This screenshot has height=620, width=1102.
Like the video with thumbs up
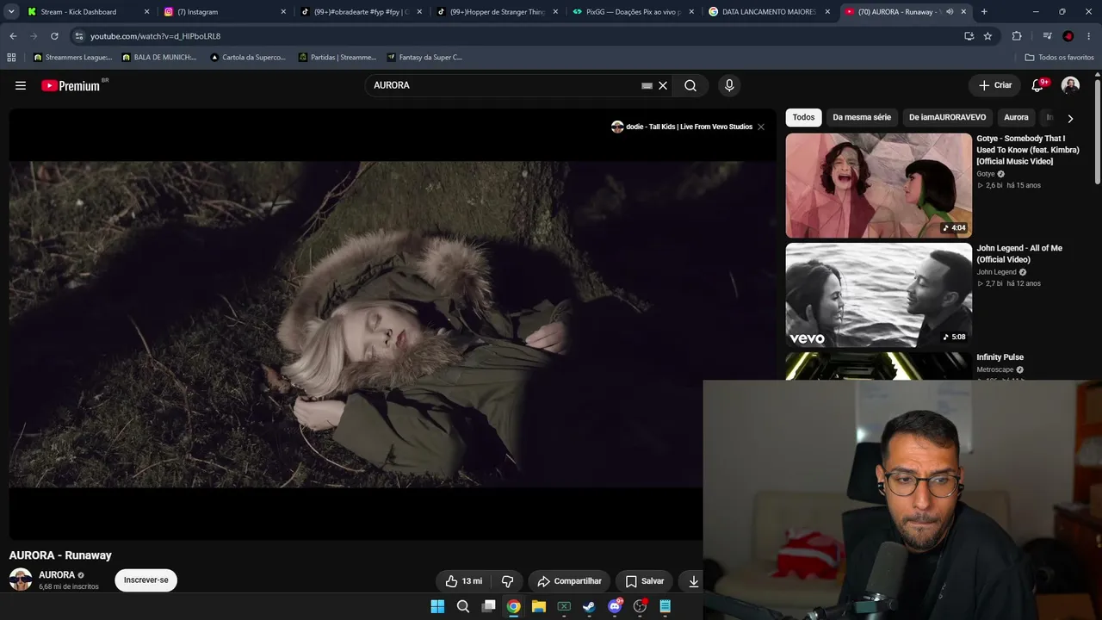tap(463, 581)
